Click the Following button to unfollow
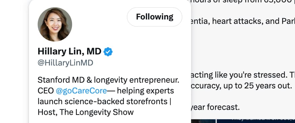295x123 pixels. (155, 17)
